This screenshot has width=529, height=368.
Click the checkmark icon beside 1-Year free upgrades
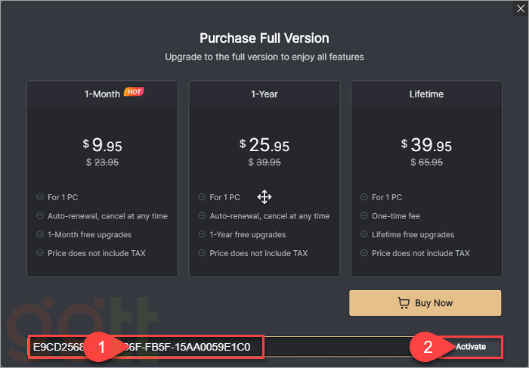[x=203, y=234]
